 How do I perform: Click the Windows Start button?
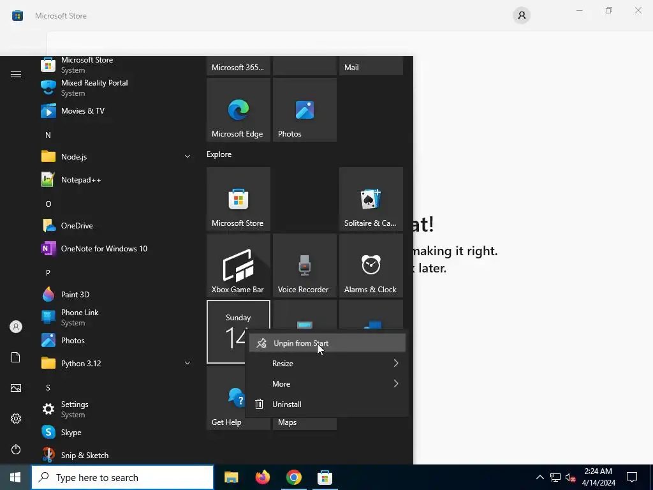tap(15, 477)
